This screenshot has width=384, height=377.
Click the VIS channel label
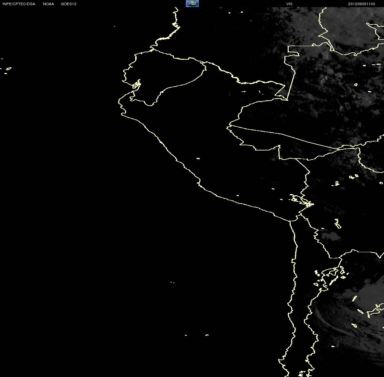(x=290, y=4)
